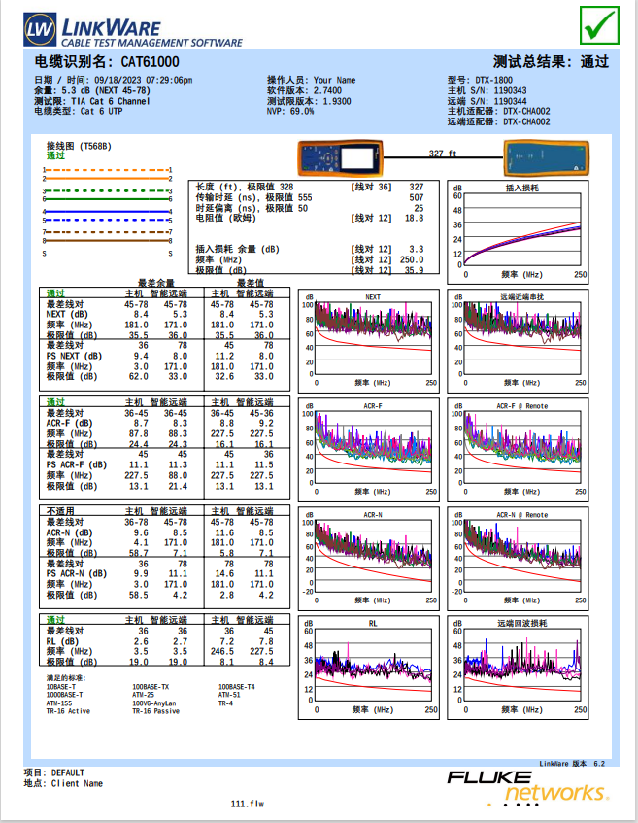
Task: Click the 长度 (ft), 极限值 328 row
Action: point(310,187)
